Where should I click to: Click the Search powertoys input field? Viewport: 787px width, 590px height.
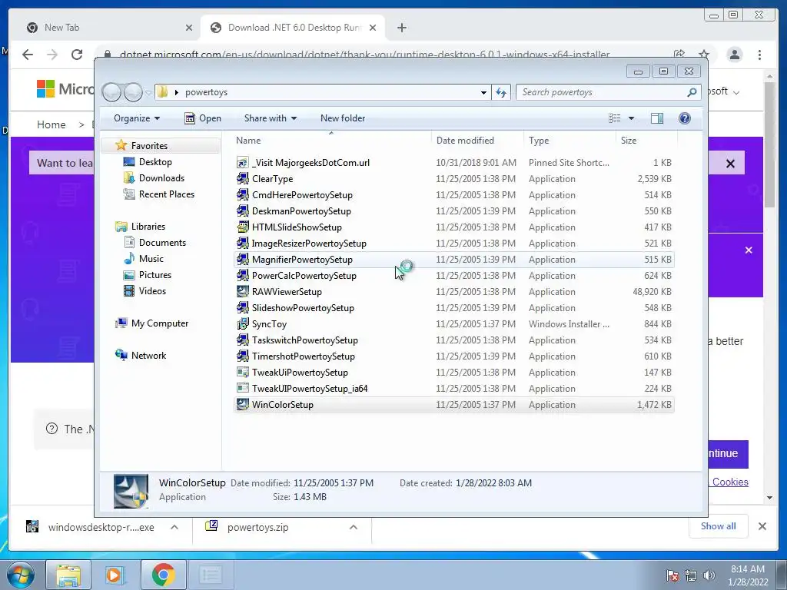pos(603,92)
